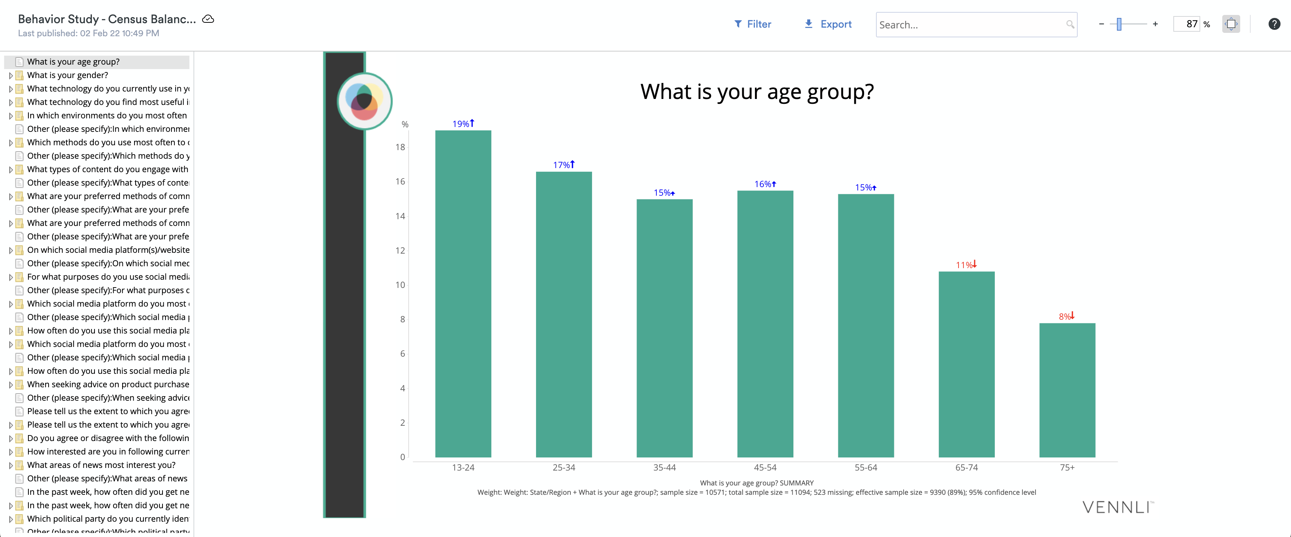1291x537 pixels.
Task: Expand "Which political party do you currently" node
Action: (x=10, y=519)
